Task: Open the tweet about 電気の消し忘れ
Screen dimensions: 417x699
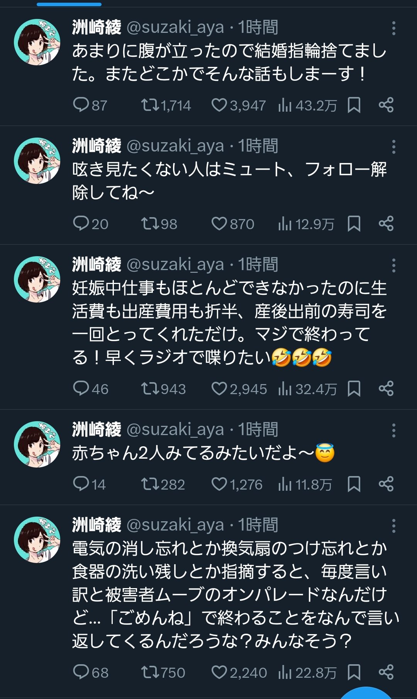Action: pyautogui.click(x=229, y=594)
